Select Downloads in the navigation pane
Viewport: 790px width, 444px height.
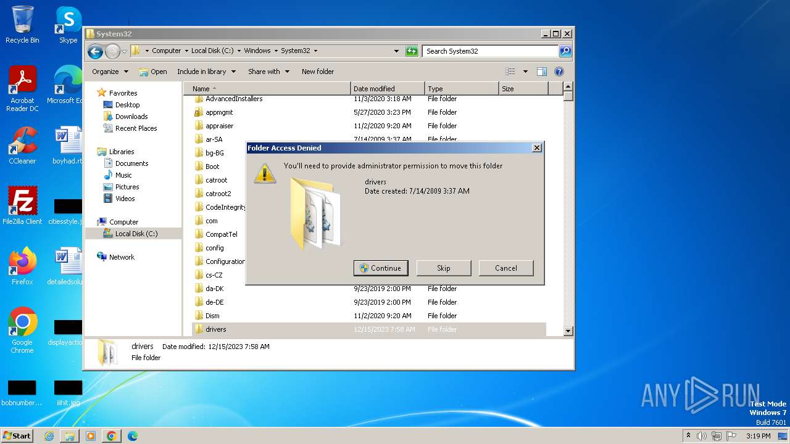(131, 117)
